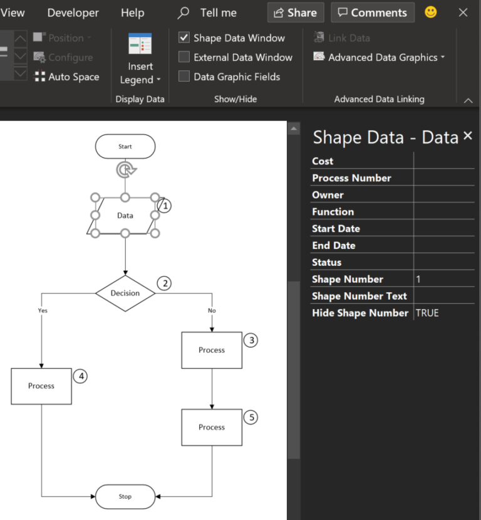
Task: Click the Shape Number value 1
Action: (444, 279)
